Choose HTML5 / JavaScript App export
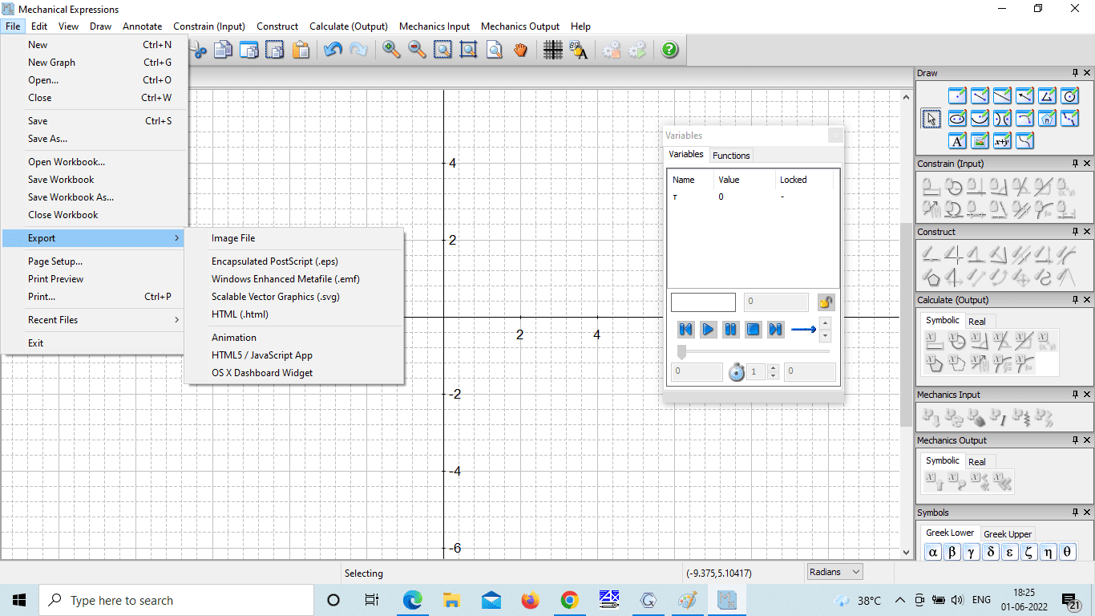This screenshot has width=1095, height=616. (262, 355)
